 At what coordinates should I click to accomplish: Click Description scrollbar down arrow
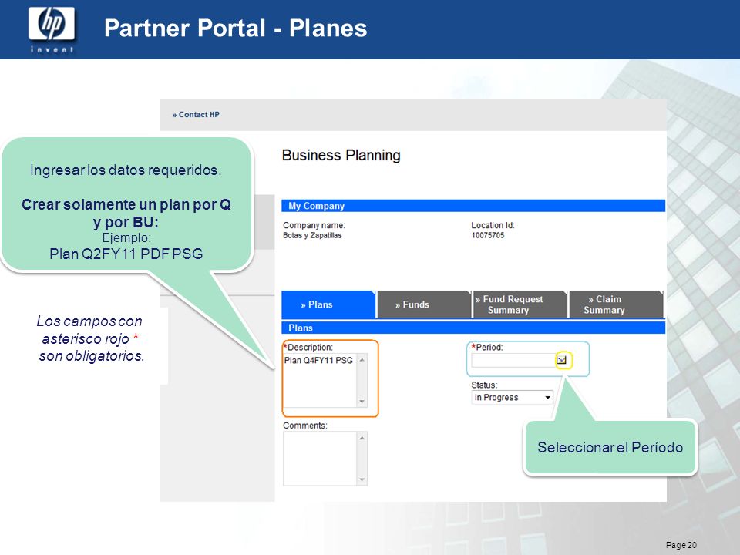(362, 402)
